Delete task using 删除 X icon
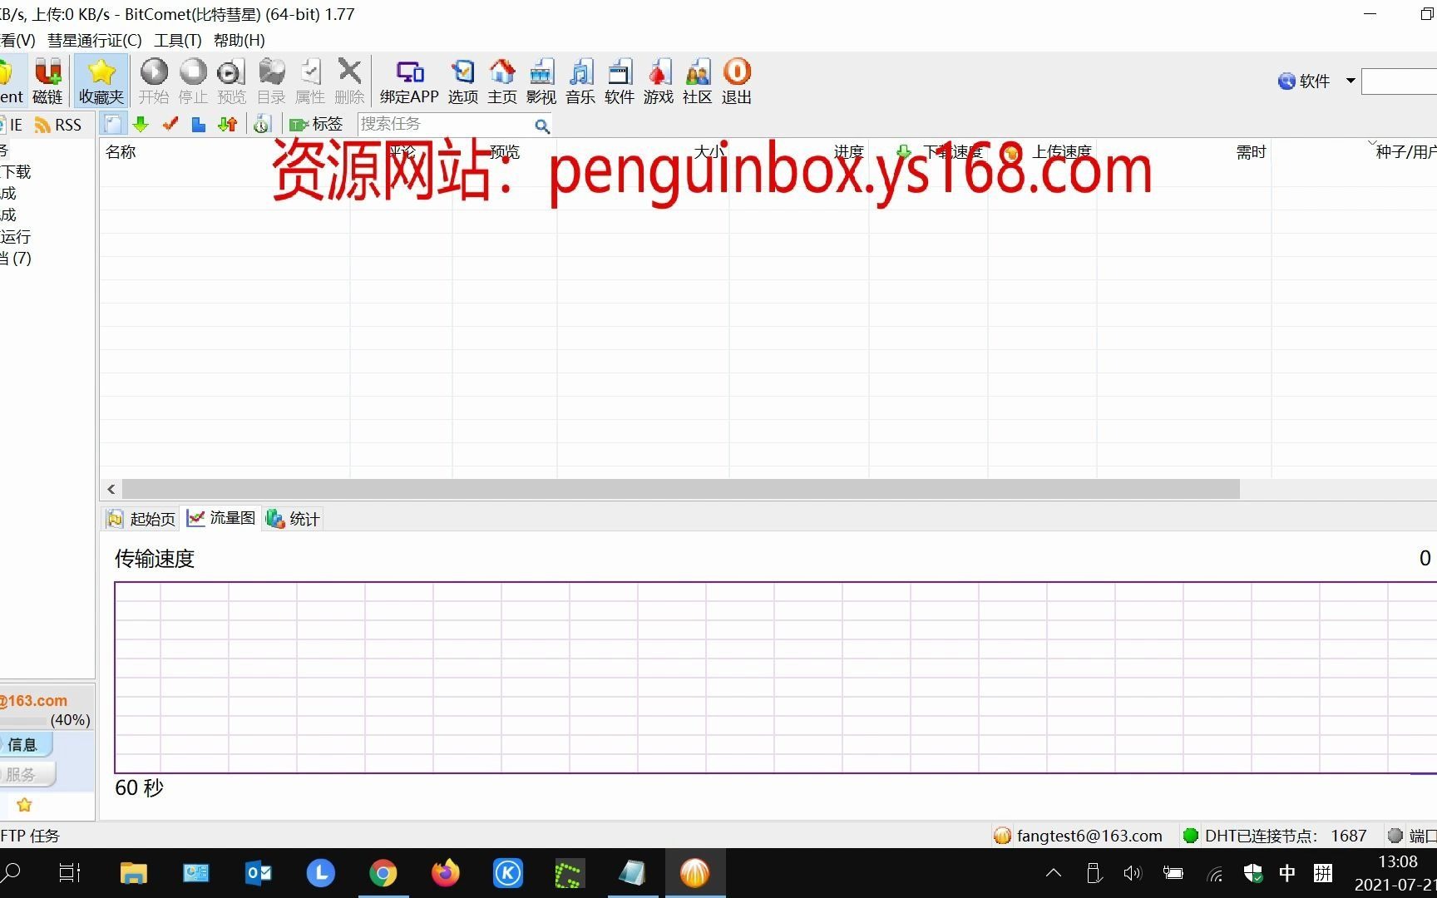1437x898 pixels. 349,81
